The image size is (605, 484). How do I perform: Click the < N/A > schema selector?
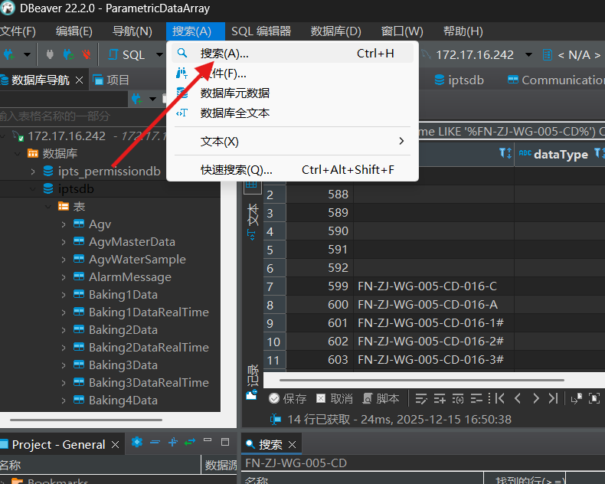coord(572,55)
